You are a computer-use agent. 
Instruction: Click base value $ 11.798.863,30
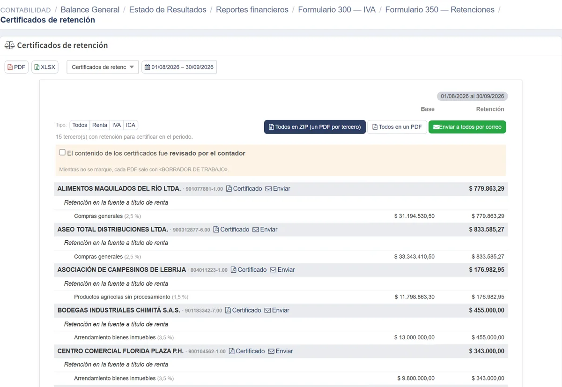[414, 297]
